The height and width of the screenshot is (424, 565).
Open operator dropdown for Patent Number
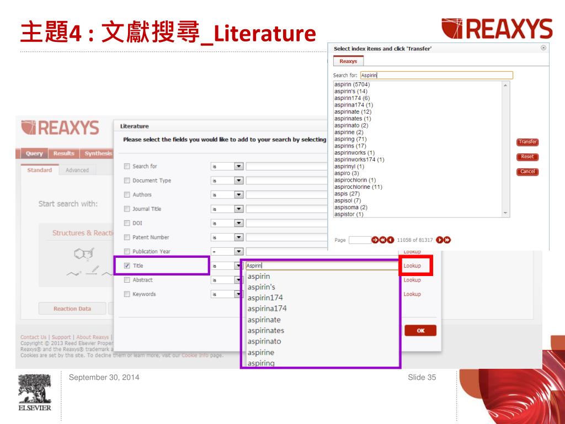click(x=238, y=237)
